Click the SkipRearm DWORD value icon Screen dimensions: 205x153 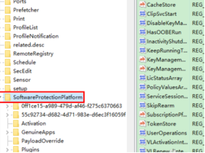142,105
